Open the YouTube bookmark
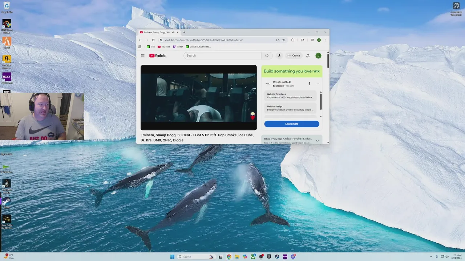465x261 pixels. [164, 47]
